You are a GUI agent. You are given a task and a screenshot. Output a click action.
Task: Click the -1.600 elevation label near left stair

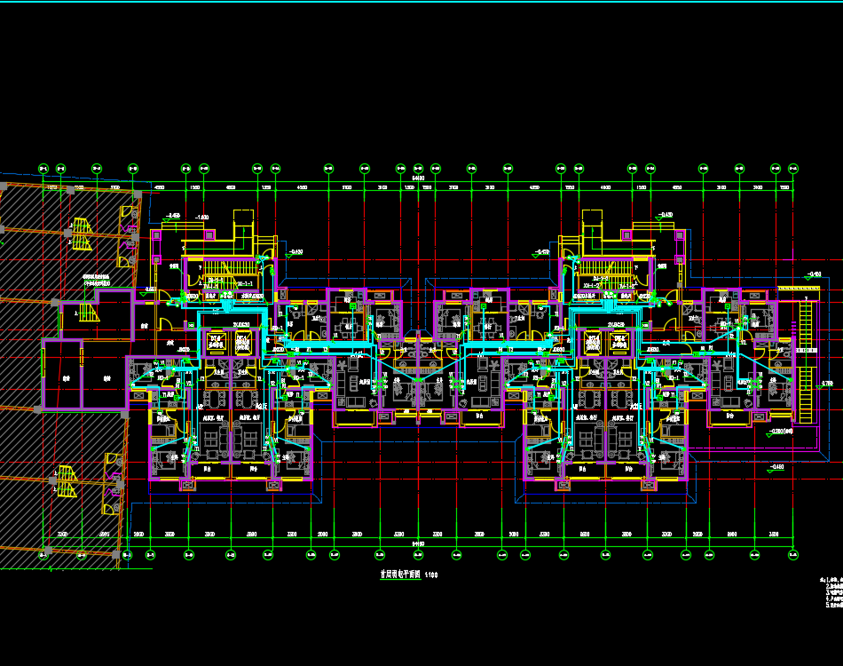tap(201, 217)
